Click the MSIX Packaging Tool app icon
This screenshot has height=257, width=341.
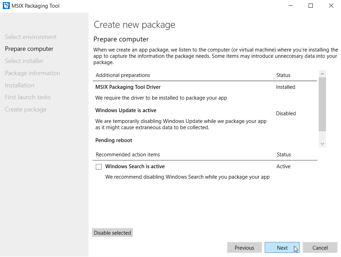click(x=6, y=6)
